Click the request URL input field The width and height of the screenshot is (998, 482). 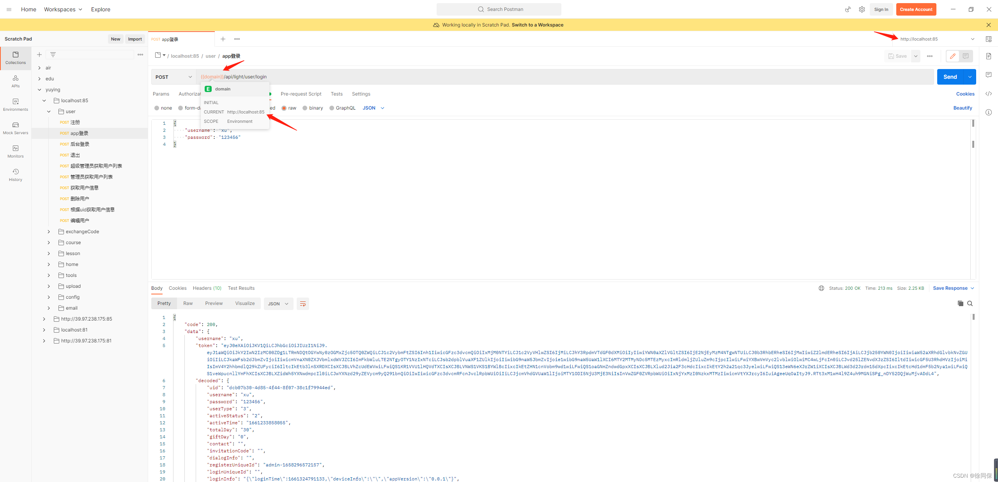tap(546, 77)
